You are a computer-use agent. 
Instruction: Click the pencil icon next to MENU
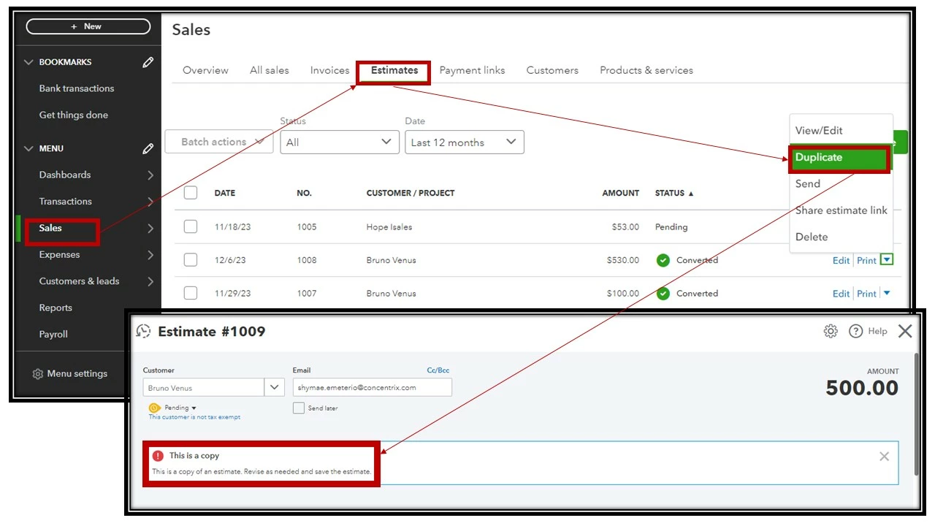tap(148, 148)
